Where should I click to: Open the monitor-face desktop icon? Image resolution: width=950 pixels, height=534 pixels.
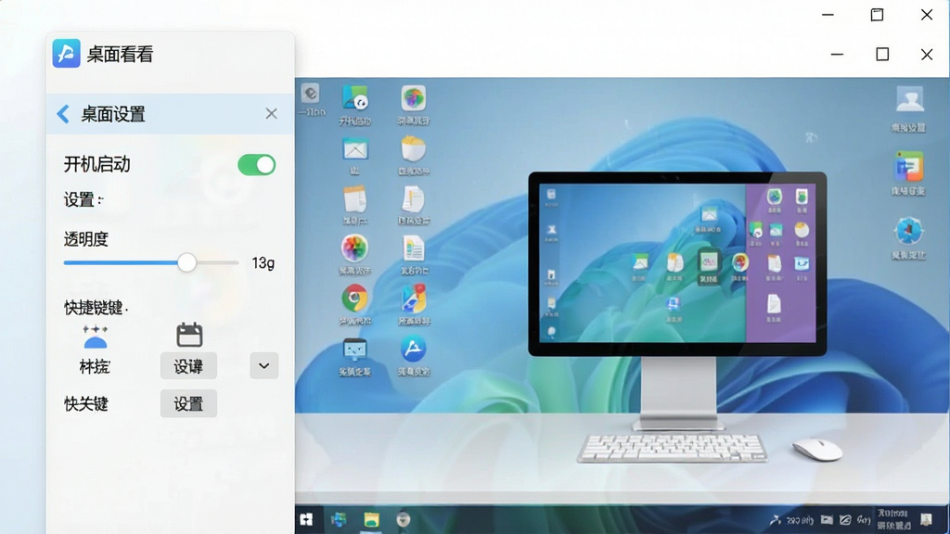click(x=354, y=349)
